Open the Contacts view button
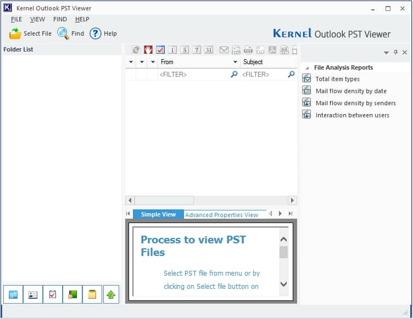This screenshot has height=319, width=413. point(33,294)
